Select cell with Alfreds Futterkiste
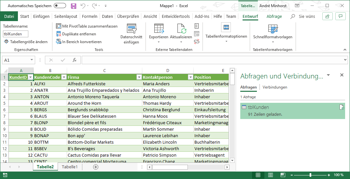The image size is (350, 179). [x=105, y=84]
